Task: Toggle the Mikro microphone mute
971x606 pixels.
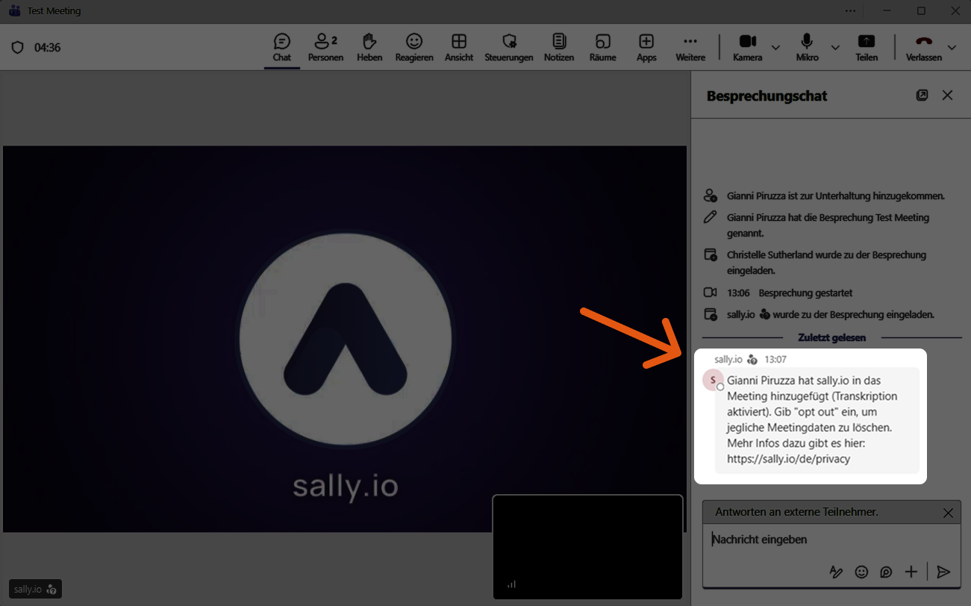Action: pos(807,47)
